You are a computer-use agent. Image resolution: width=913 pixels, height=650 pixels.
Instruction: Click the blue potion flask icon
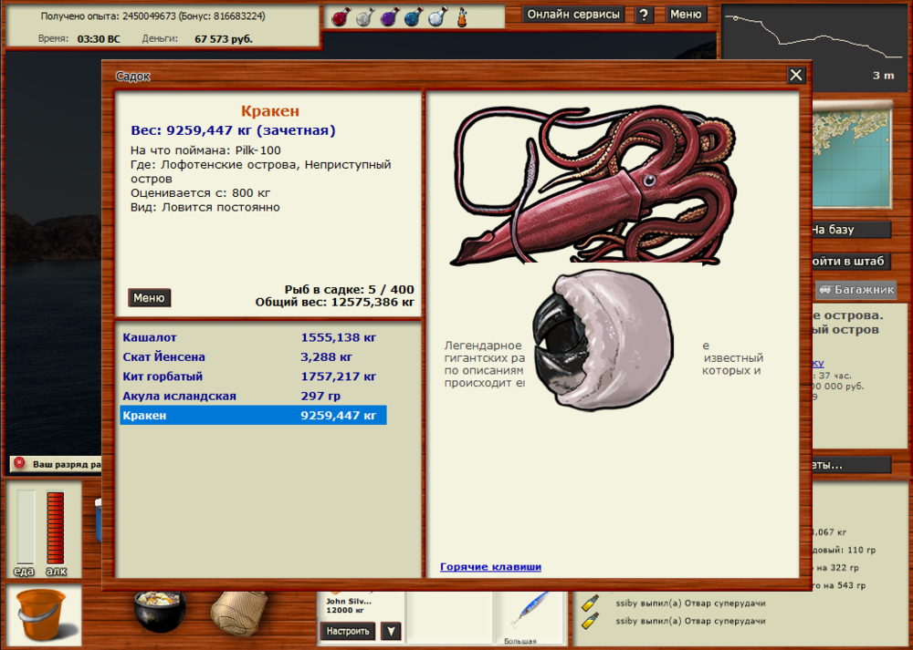[x=413, y=15]
